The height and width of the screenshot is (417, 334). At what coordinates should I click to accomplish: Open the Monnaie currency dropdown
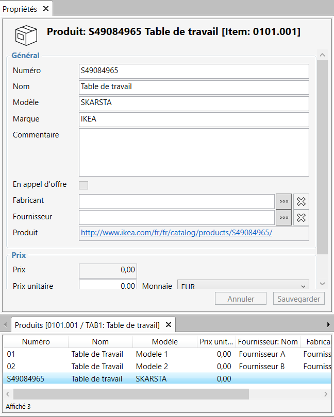[243, 286]
